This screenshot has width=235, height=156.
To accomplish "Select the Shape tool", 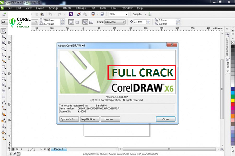I will click(4, 37).
